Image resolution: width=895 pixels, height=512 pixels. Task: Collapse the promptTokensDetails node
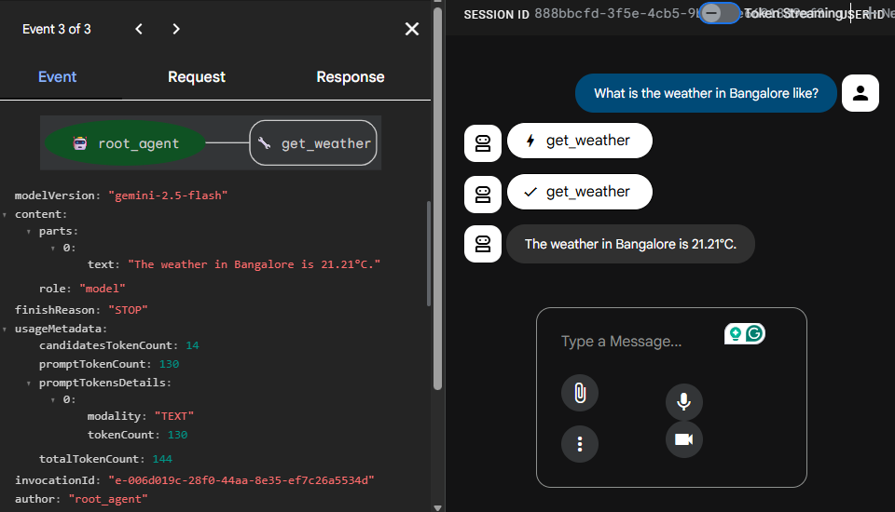[x=30, y=383]
